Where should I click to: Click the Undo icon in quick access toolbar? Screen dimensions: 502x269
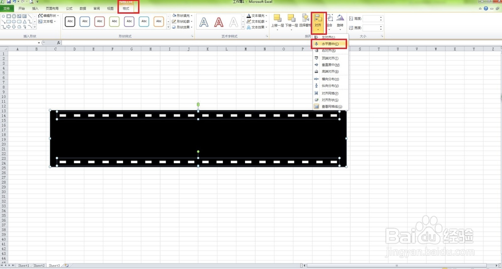tap(14, 2)
